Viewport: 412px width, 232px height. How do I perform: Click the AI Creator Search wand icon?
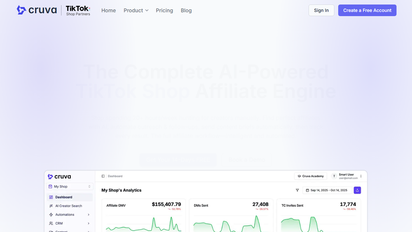pos(51,206)
